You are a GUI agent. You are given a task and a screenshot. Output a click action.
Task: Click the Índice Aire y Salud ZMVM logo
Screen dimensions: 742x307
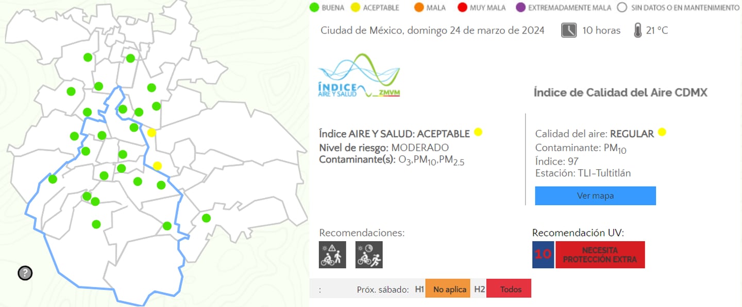point(360,76)
